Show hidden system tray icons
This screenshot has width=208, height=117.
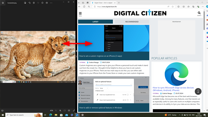pyautogui.click(x=179, y=115)
